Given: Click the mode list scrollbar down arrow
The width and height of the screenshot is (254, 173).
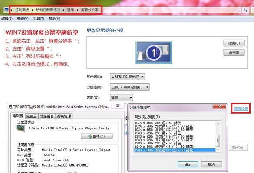Looking at the screenshot, I should [x=218, y=150].
